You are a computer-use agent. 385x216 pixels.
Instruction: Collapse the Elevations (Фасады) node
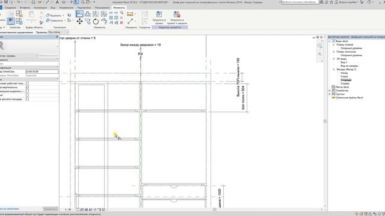coord(334,70)
